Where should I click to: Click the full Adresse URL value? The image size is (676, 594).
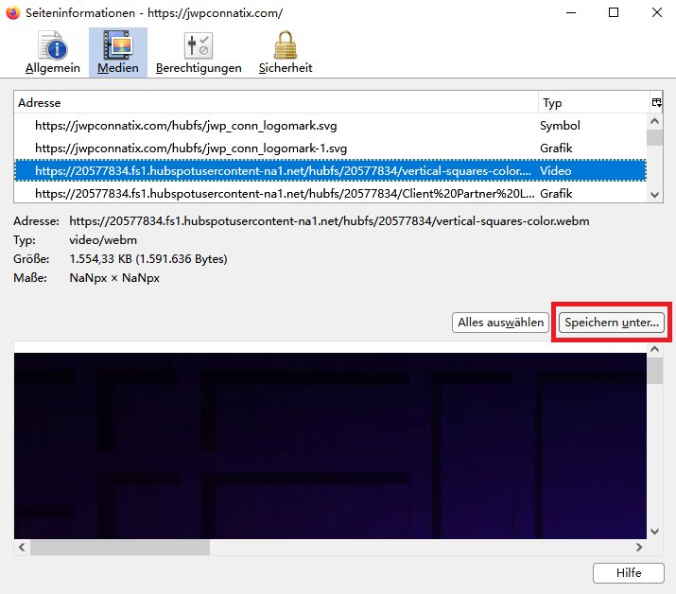[x=329, y=221]
